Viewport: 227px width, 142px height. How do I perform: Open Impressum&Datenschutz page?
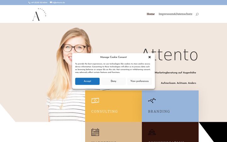[176, 14]
